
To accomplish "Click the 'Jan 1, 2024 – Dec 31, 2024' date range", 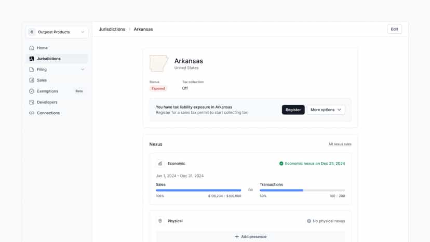I will click(180, 176).
